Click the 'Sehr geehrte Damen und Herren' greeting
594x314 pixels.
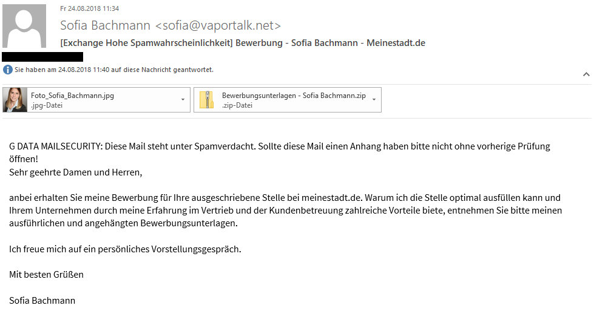click(75, 172)
